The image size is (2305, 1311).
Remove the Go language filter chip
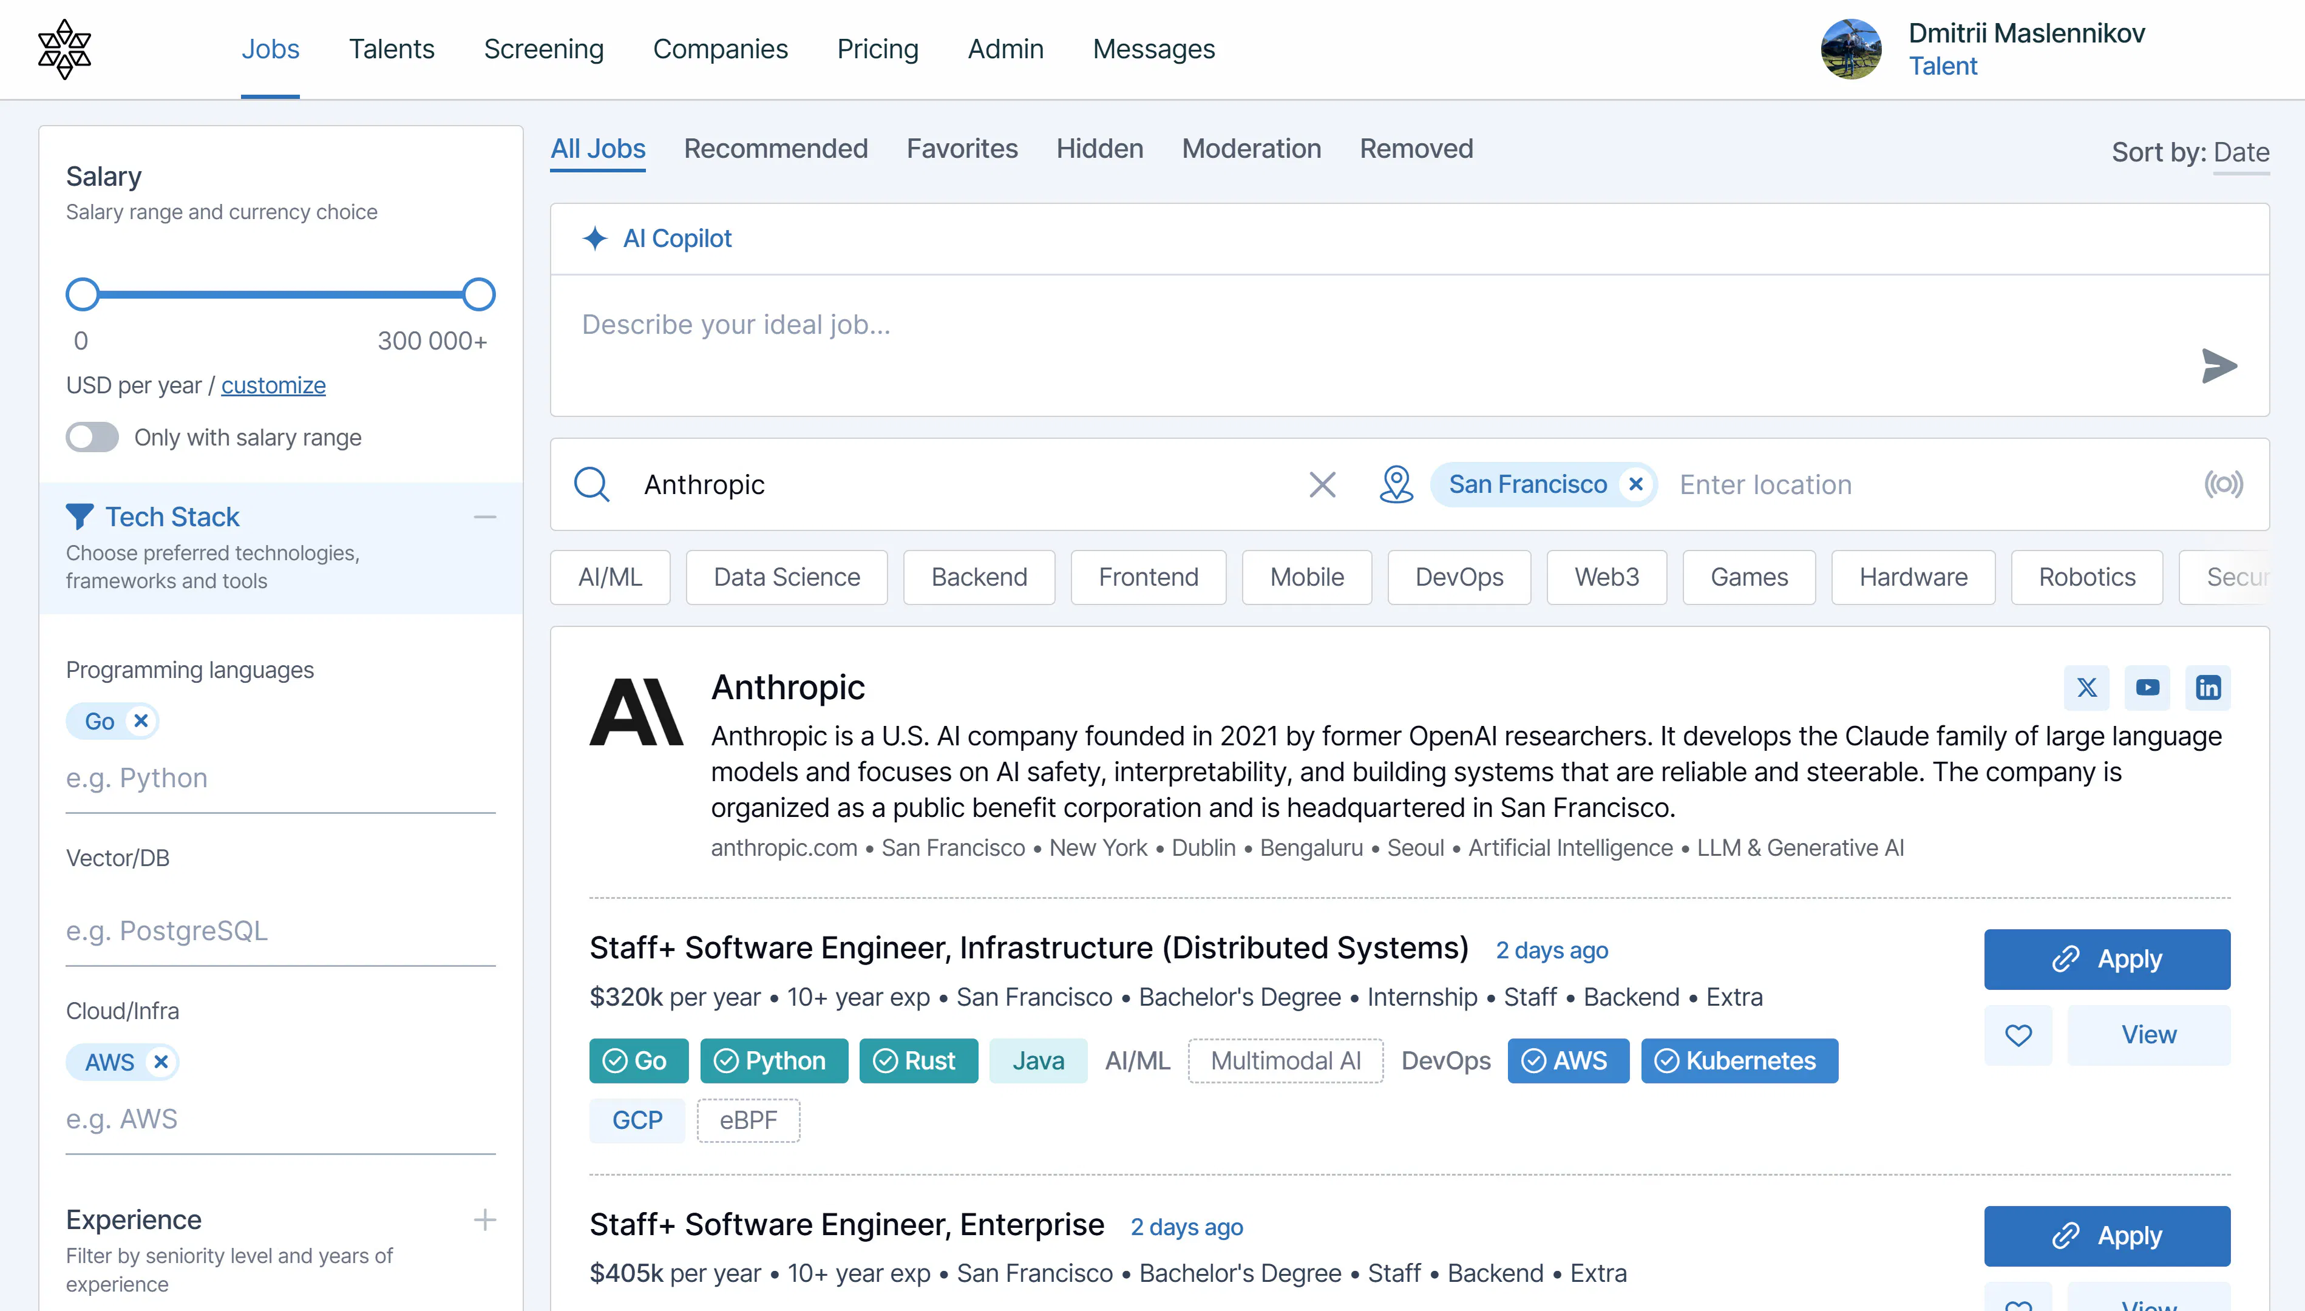point(140,721)
